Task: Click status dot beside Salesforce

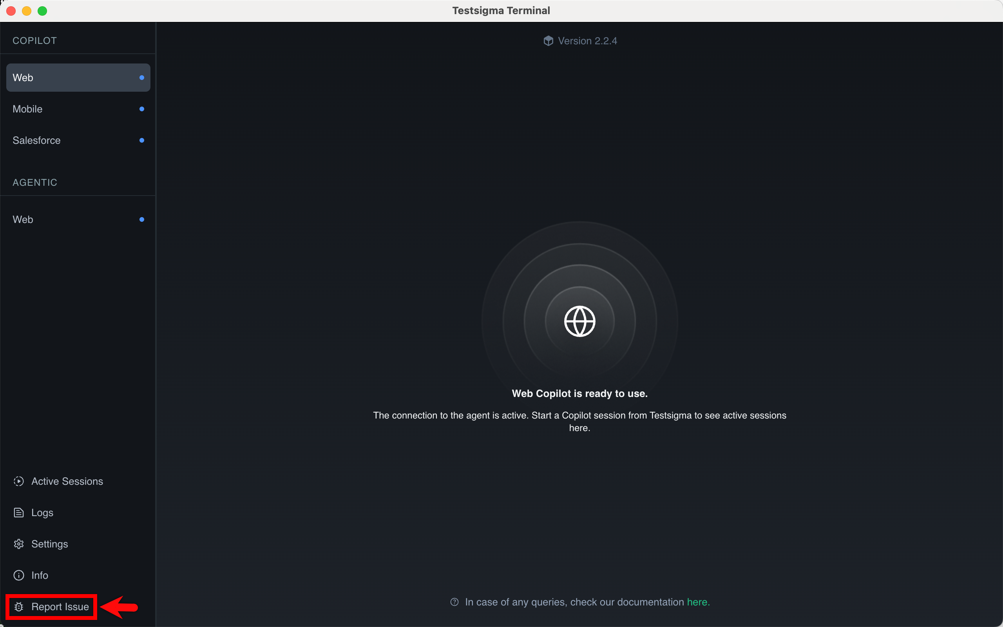Action: 142,140
